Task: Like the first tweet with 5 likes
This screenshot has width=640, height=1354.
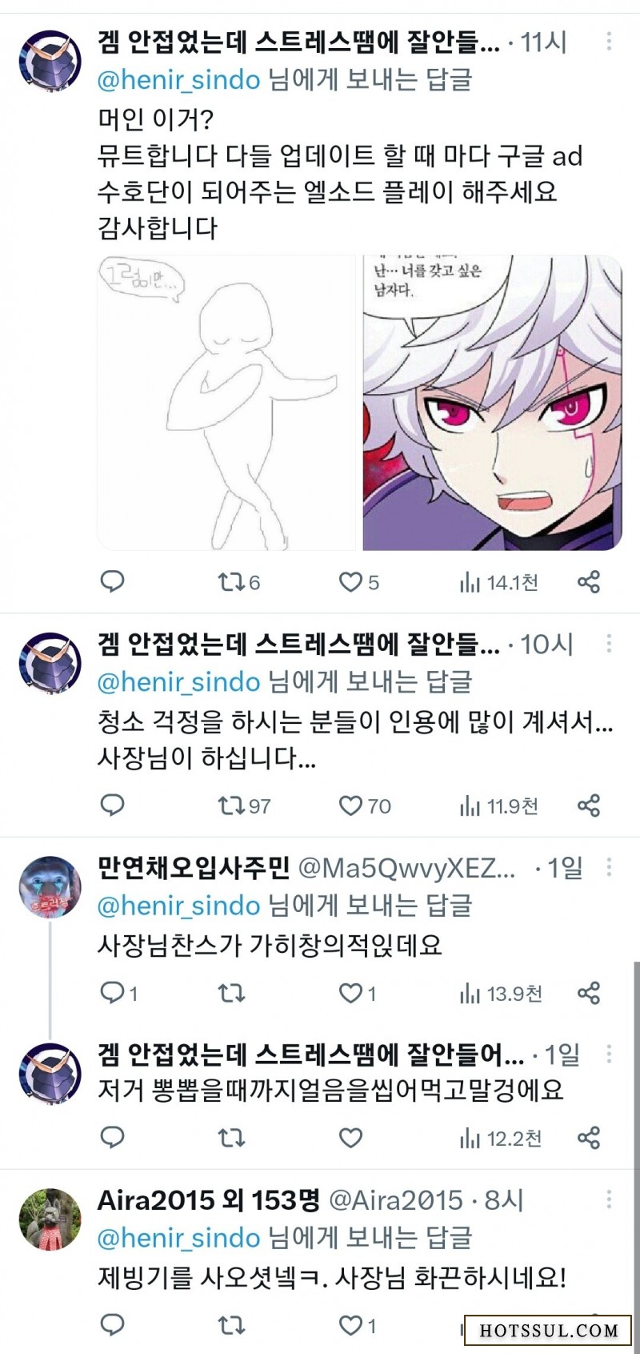Action: 358,582
